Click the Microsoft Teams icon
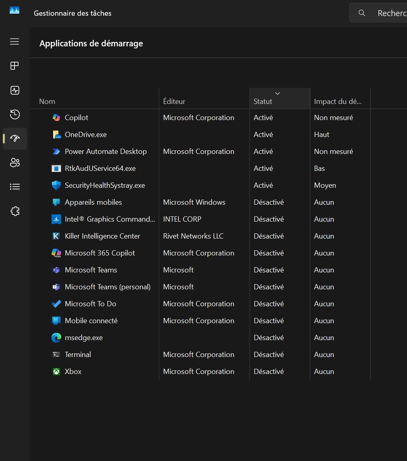 pyautogui.click(x=56, y=270)
